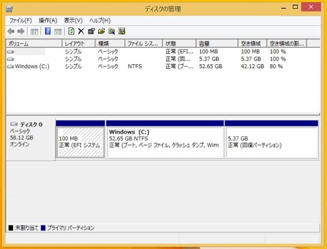The width and height of the screenshot is (327, 249).
Task: Select the Windows (C:) volume row
Action: click(x=163, y=66)
